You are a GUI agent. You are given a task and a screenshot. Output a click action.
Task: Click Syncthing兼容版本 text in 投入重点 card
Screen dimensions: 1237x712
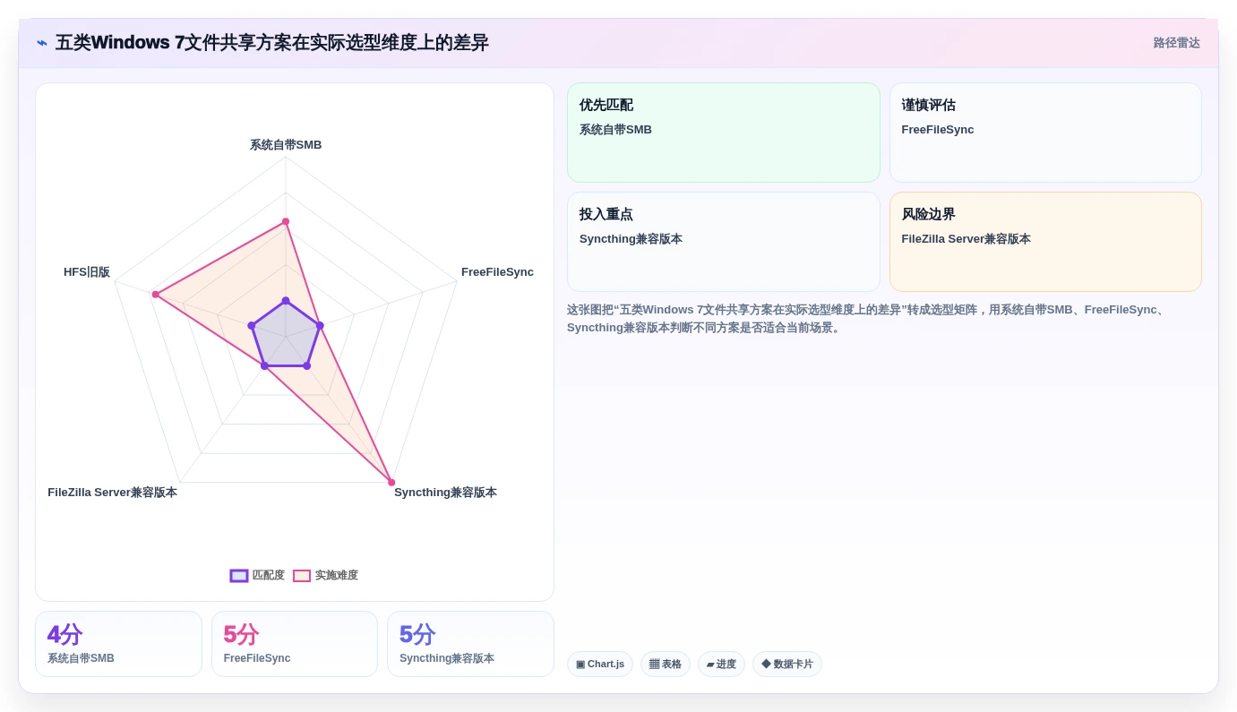click(x=631, y=239)
